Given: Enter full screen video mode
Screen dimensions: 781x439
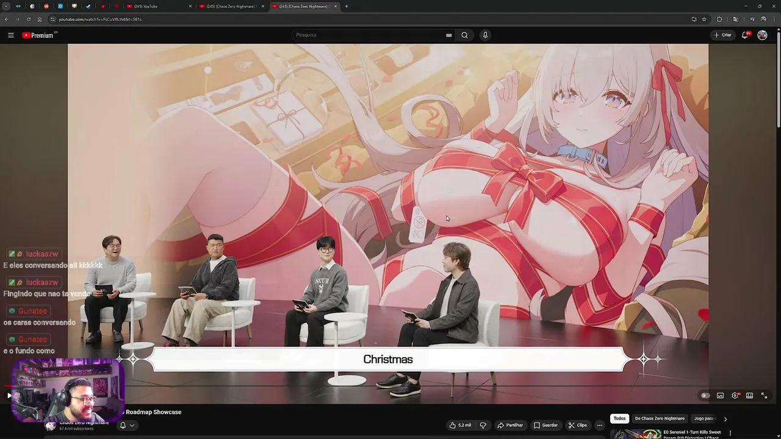Looking at the screenshot, I should [764, 396].
